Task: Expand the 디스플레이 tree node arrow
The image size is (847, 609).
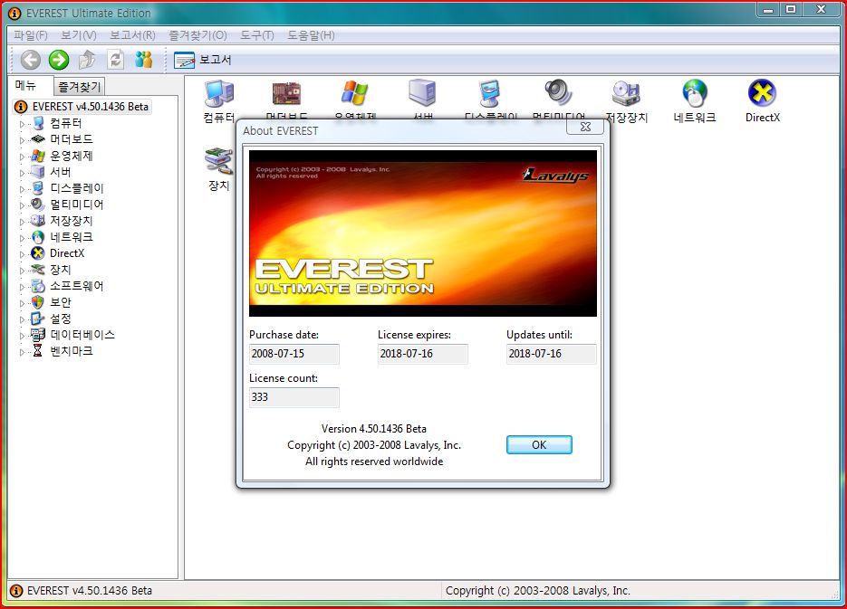Action: pos(22,189)
